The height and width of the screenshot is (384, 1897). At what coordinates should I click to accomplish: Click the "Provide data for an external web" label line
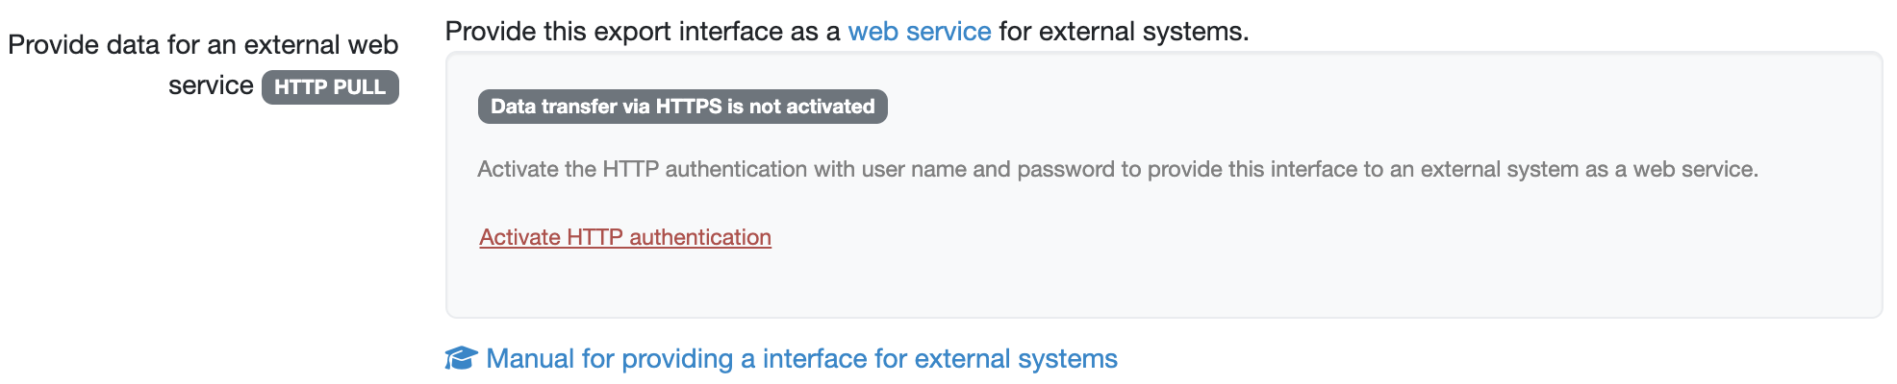pos(203,45)
